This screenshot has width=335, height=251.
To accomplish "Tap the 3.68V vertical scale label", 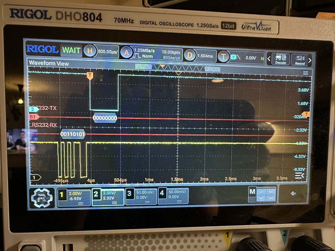I will pos(303,90).
